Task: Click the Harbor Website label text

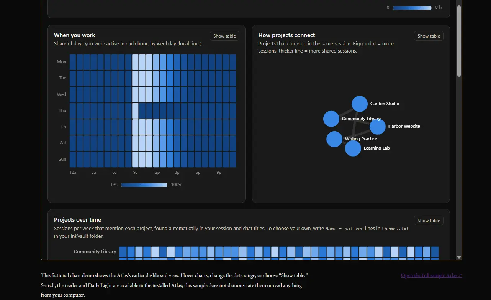Action: [404, 126]
